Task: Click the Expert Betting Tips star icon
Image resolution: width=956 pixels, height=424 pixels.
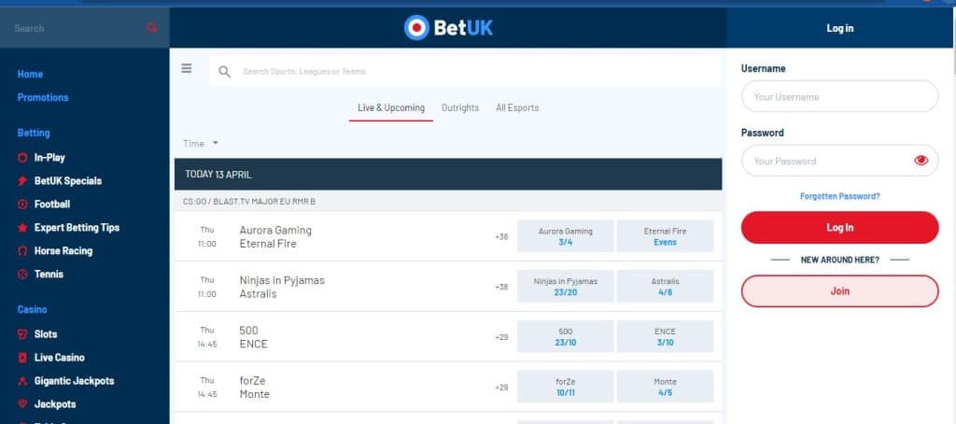Action: 22,228
